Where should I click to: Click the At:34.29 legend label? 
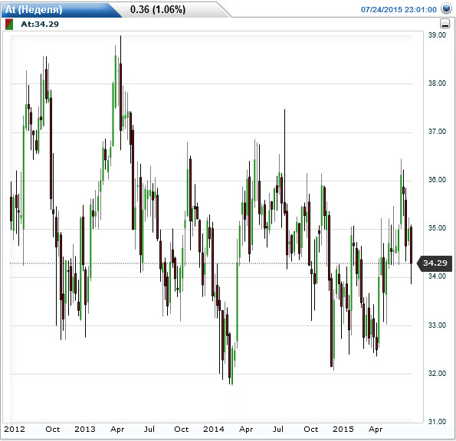click(40, 24)
